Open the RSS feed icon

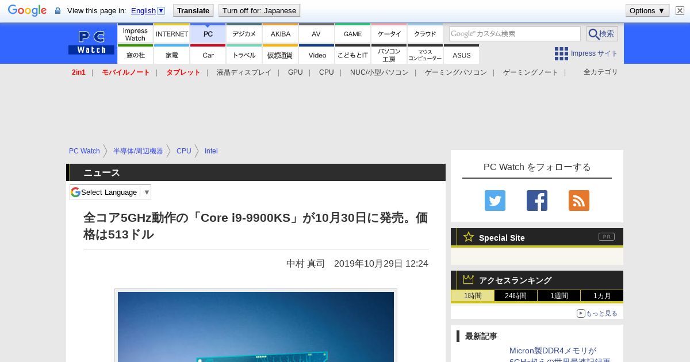[x=579, y=201]
